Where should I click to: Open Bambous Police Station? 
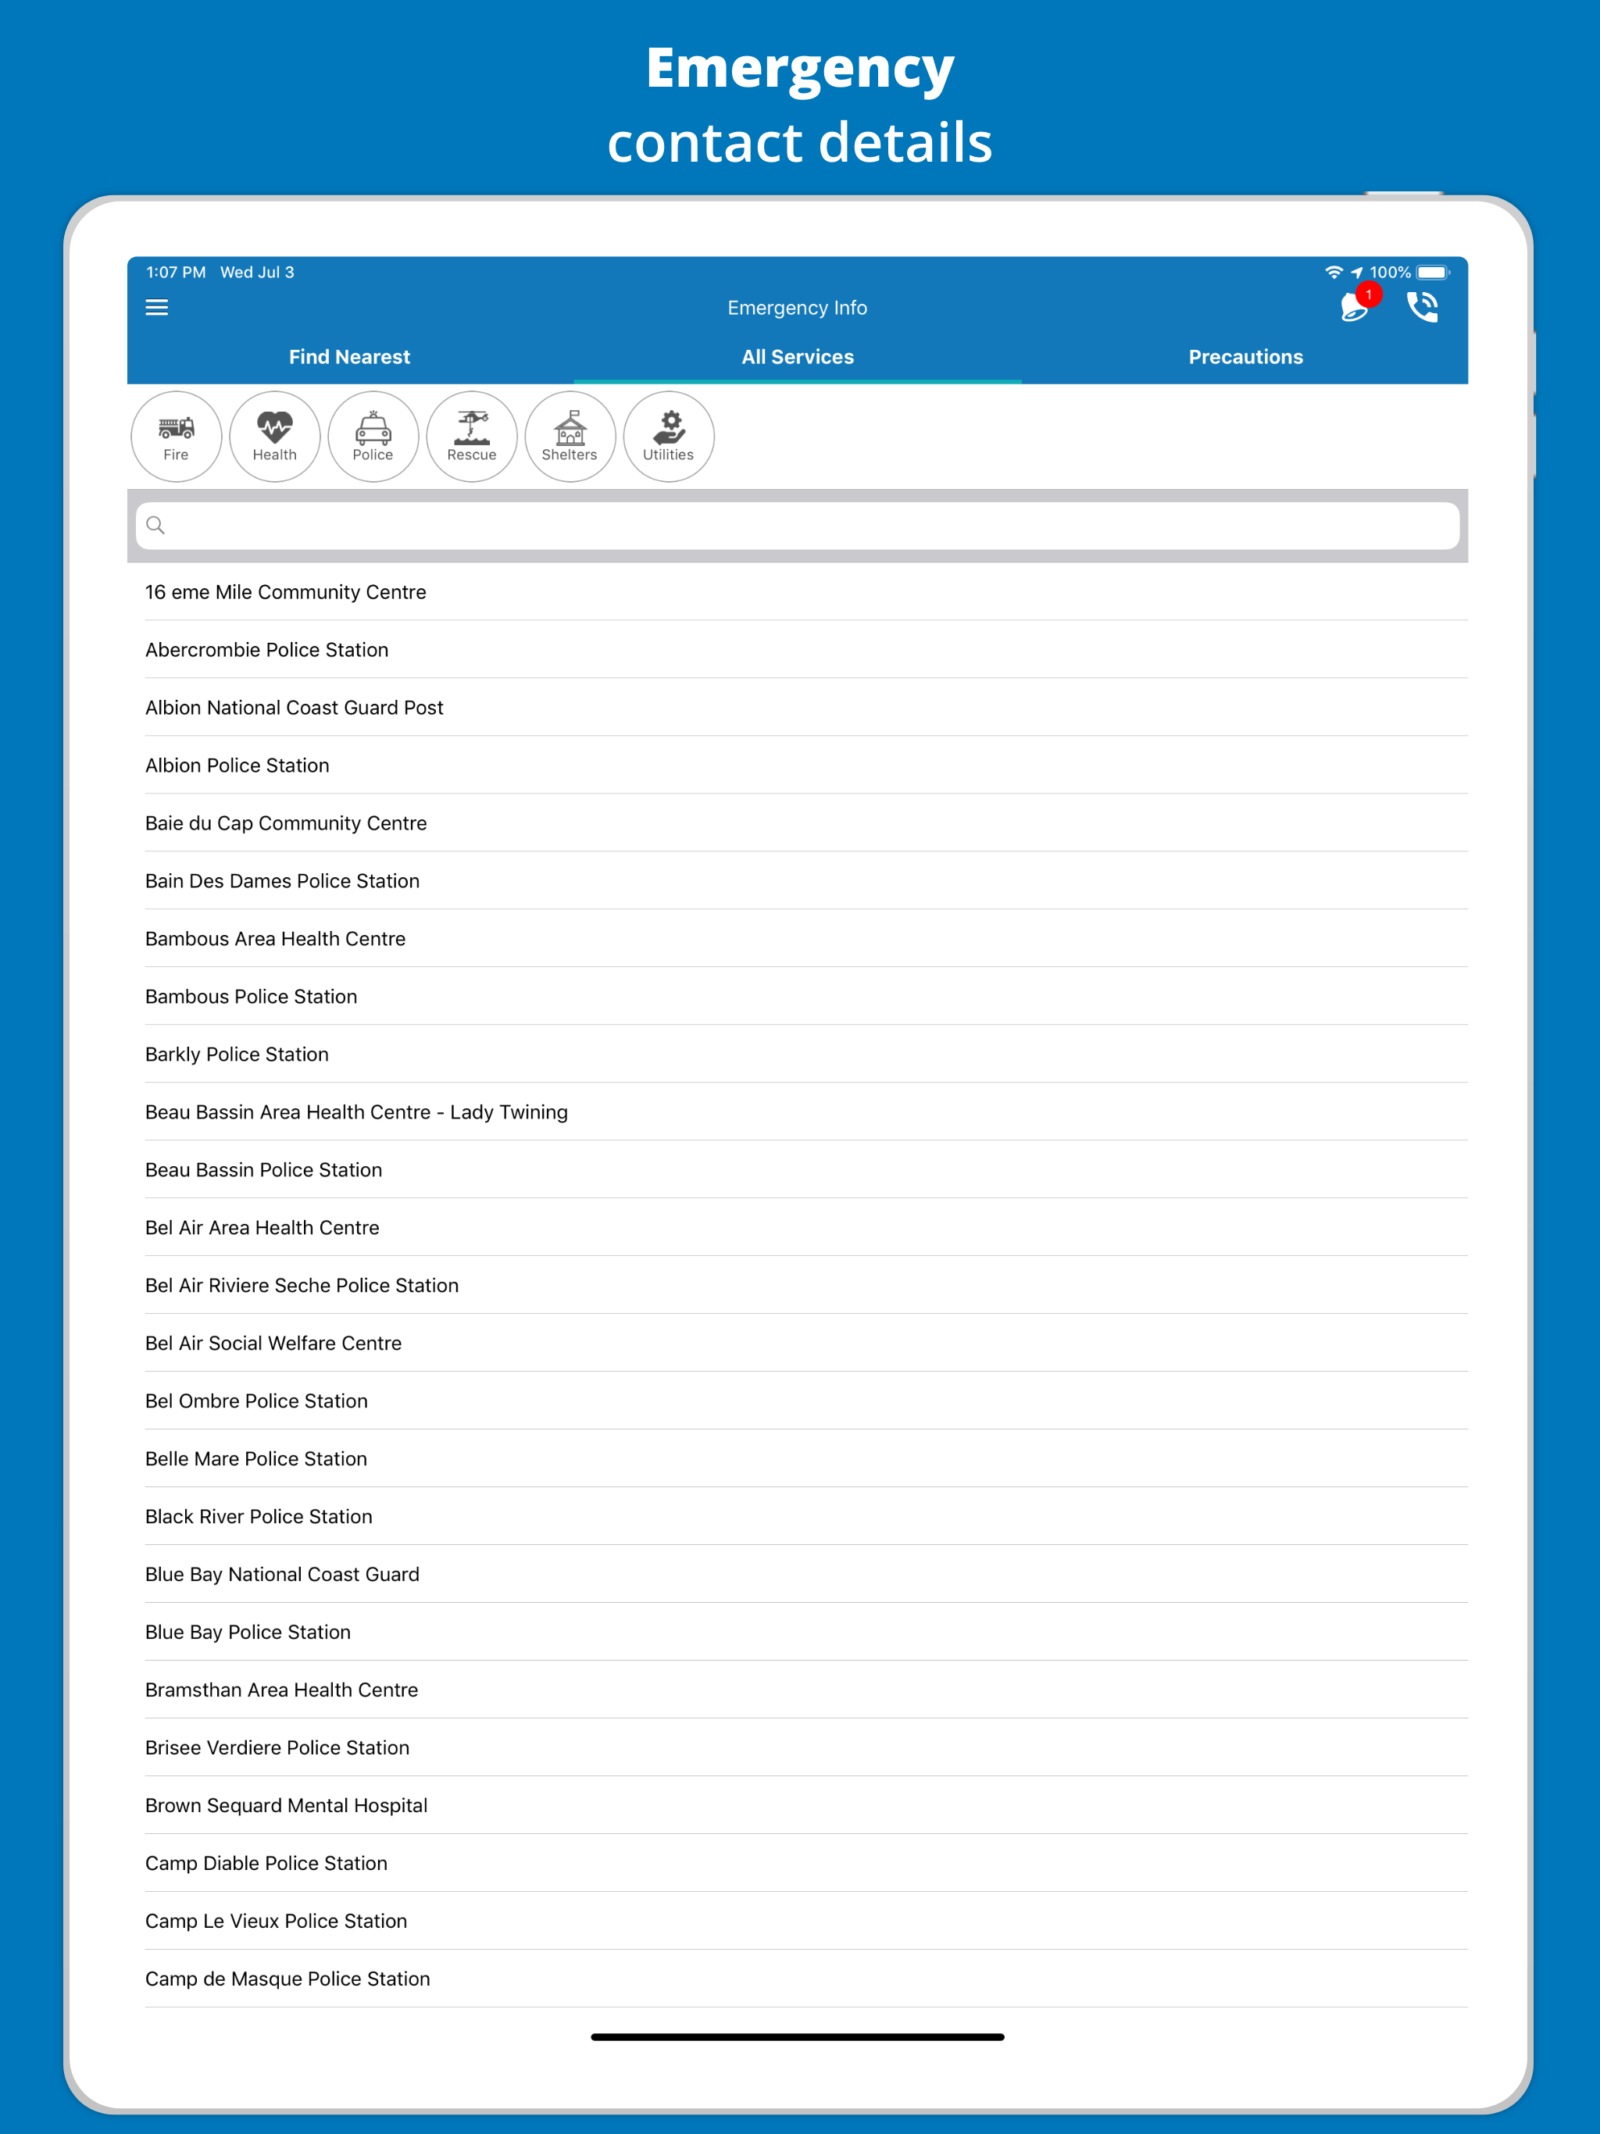coord(797,997)
